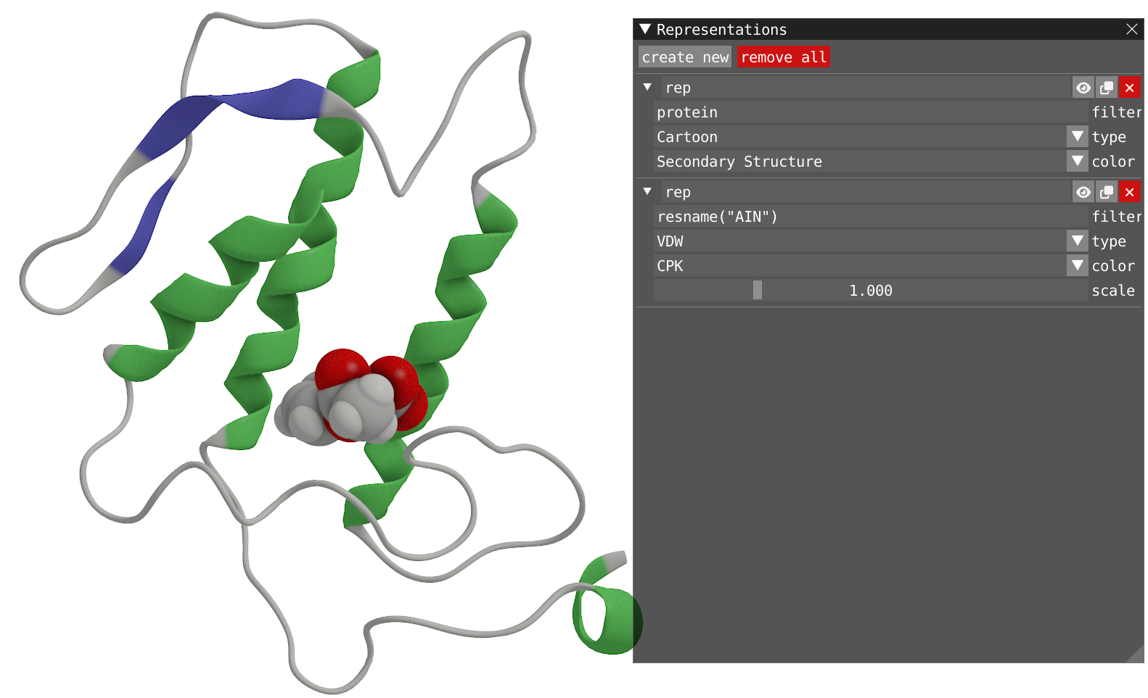The height and width of the screenshot is (698, 1148).
Task: Collapse the resname AIN rep section
Action: coord(647,191)
